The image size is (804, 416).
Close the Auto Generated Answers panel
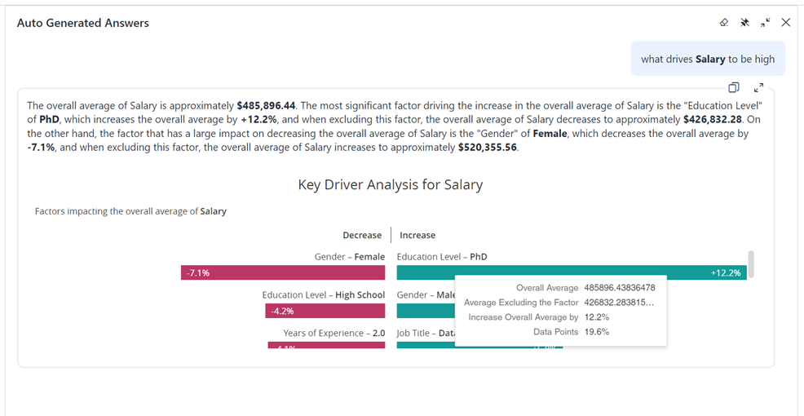click(x=786, y=23)
